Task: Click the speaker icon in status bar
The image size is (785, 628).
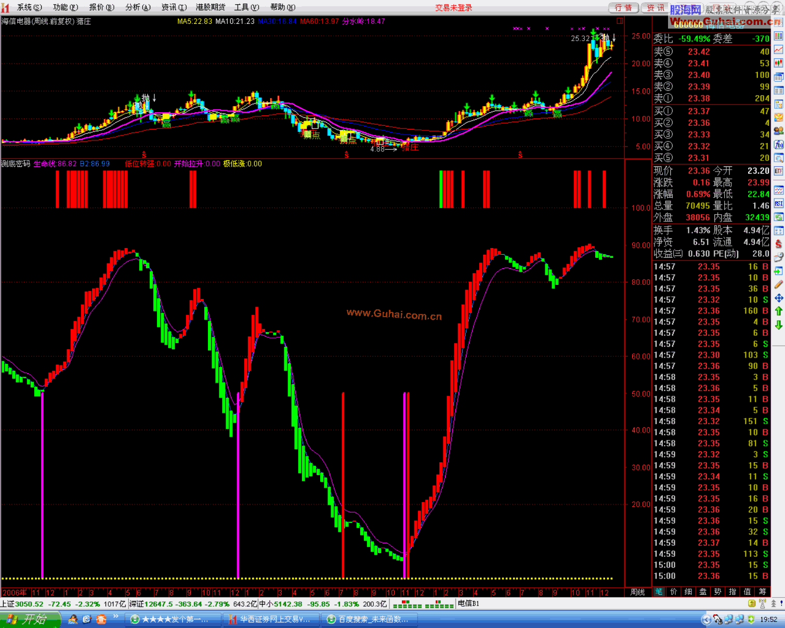Action: tap(762, 604)
